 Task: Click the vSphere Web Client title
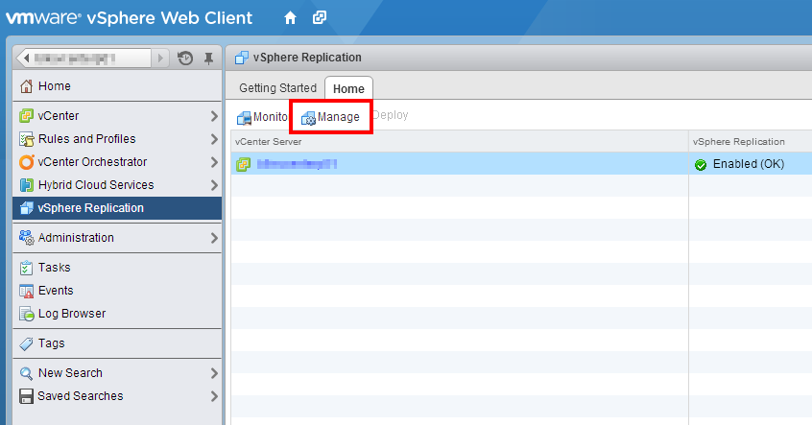point(169,18)
